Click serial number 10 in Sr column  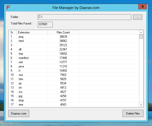point(12,75)
